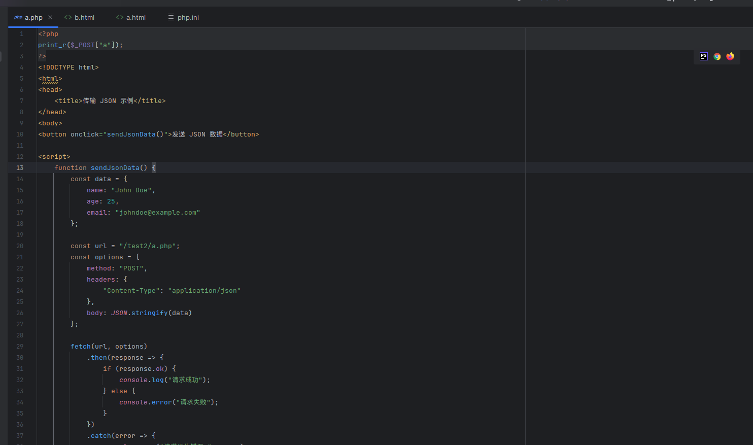The height and width of the screenshot is (445, 753).
Task: Click the <!DOCTYPE html> declaration
Action: click(x=69, y=67)
